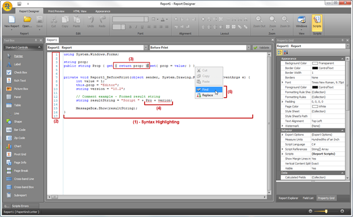
Task: Switch Property Grid to categorized view
Action: tap(280, 52)
